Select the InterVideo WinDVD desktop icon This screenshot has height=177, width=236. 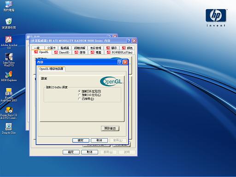(9, 60)
